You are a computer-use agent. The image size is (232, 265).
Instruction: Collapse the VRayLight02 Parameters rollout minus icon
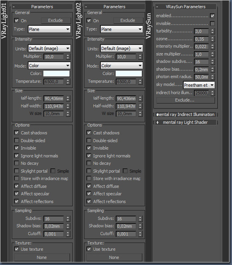coord(86,7)
